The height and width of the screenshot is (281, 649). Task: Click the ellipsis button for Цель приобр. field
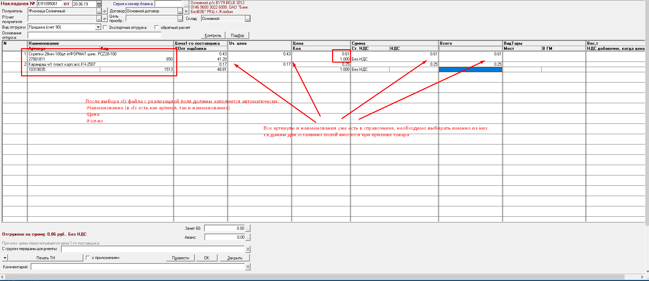pyautogui.click(x=180, y=19)
